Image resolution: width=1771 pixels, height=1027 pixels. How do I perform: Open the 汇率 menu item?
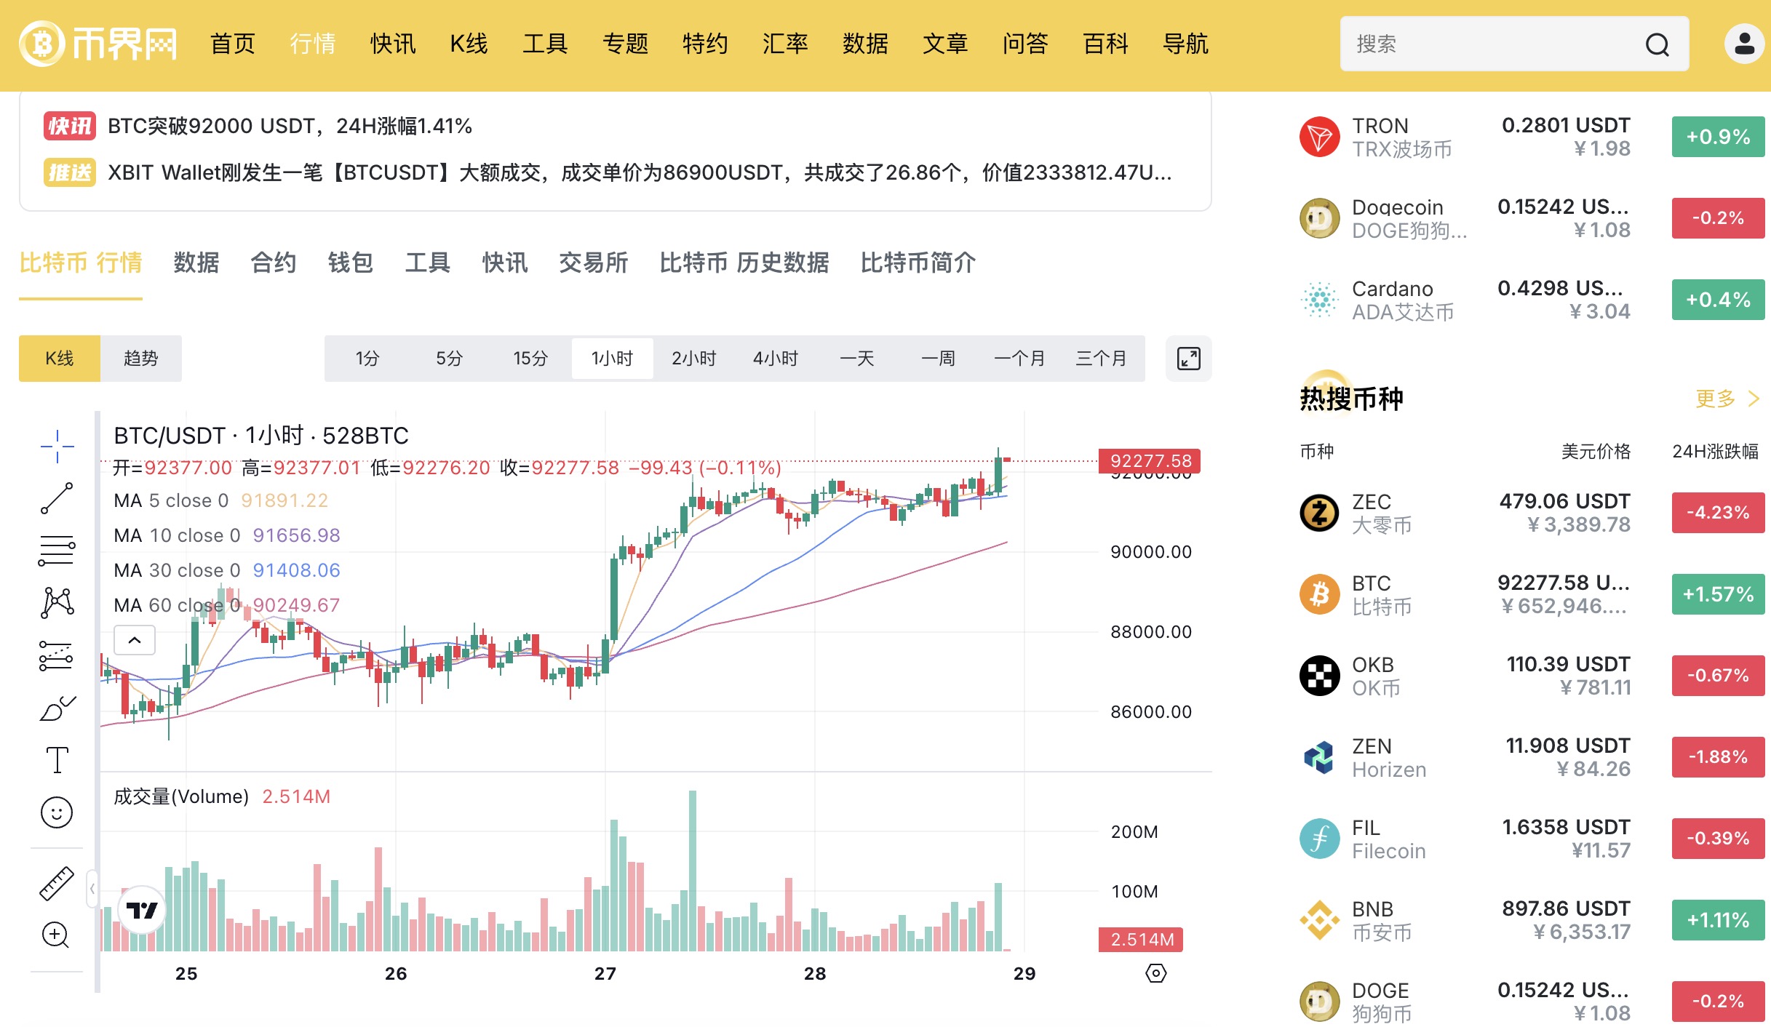tap(784, 44)
